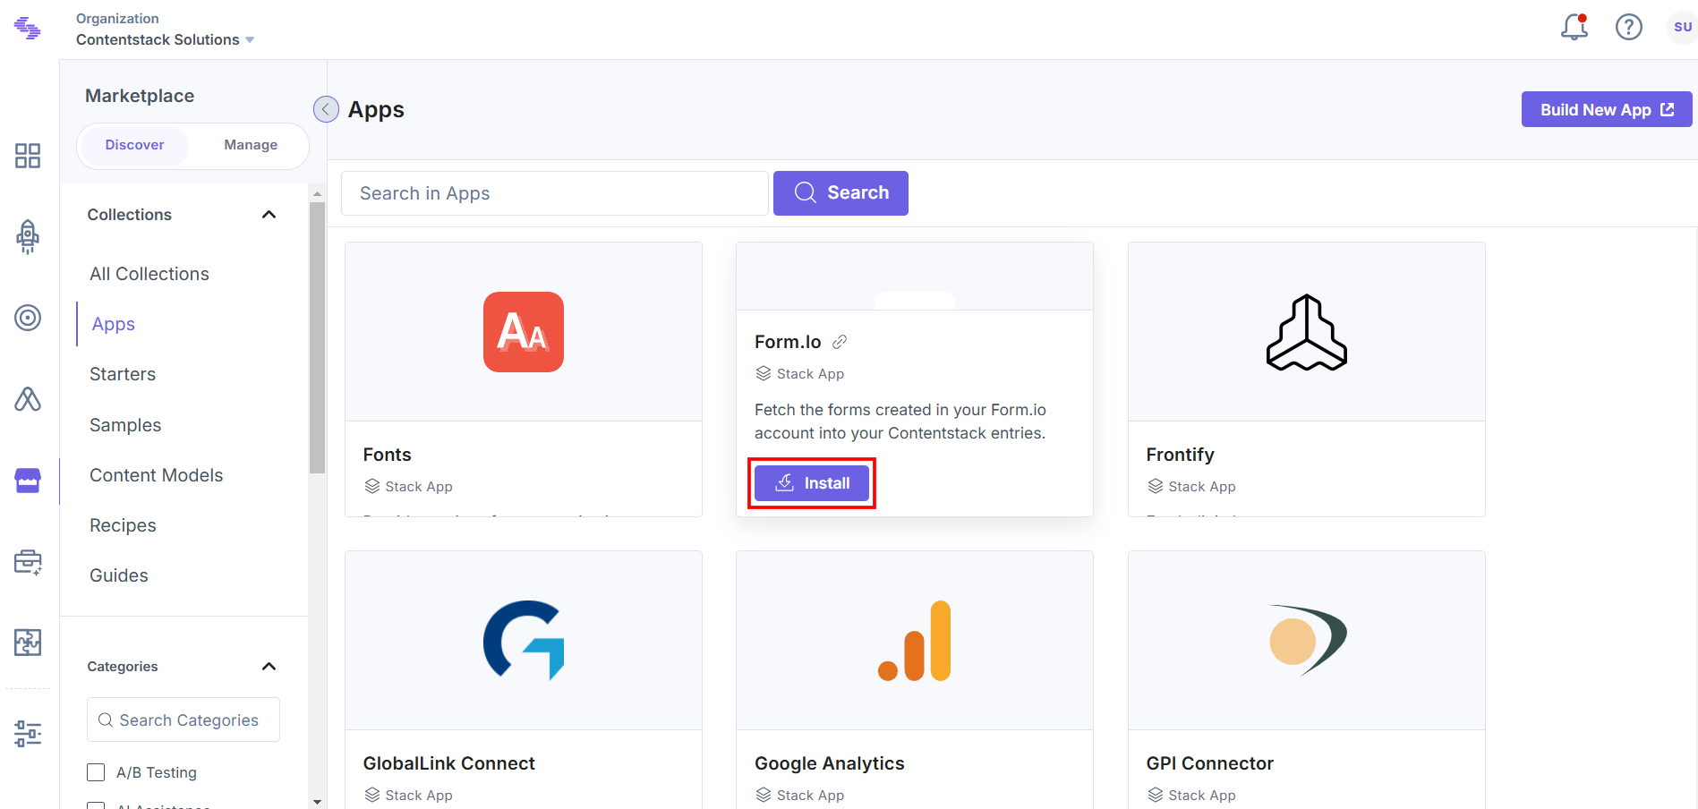Select Content Models collection

[157, 475]
